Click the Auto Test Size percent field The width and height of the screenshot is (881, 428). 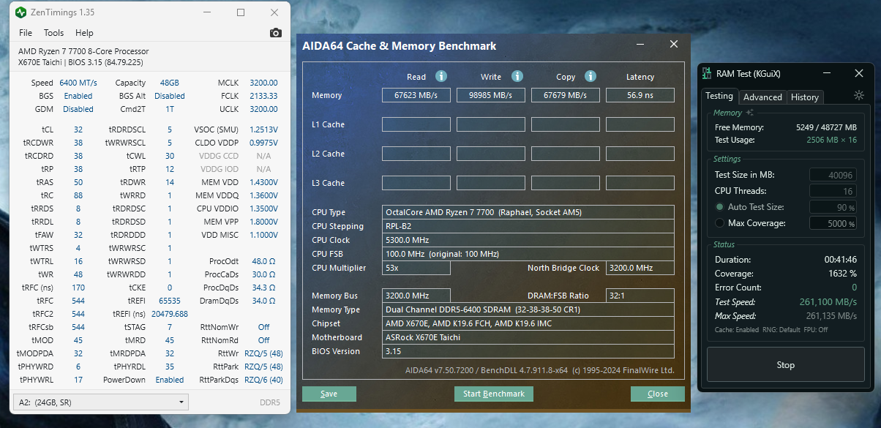833,207
